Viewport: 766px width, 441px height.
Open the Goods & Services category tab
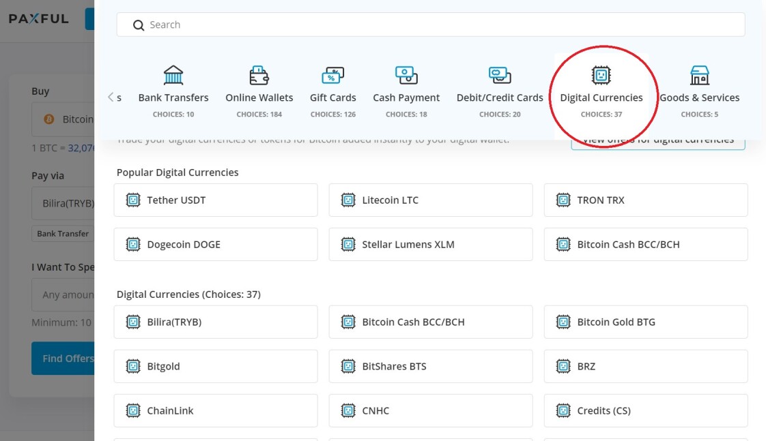click(700, 92)
